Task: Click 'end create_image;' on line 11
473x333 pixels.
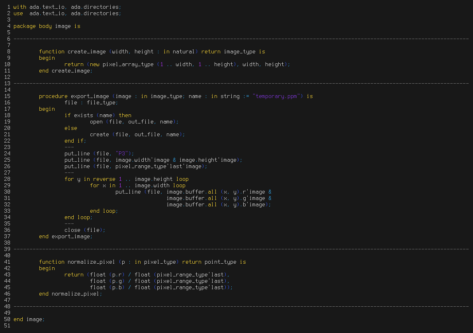Action: click(x=66, y=71)
